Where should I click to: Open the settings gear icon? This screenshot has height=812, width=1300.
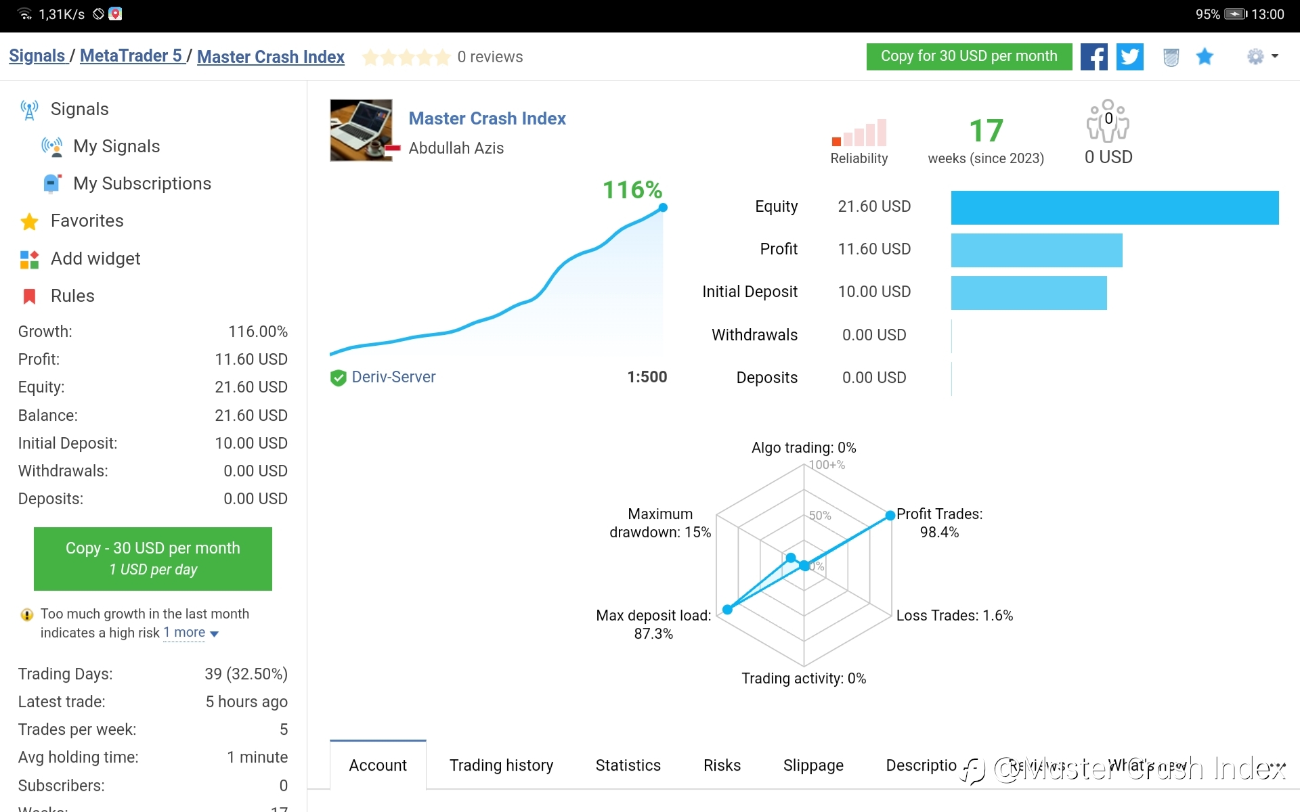tap(1255, 56)
